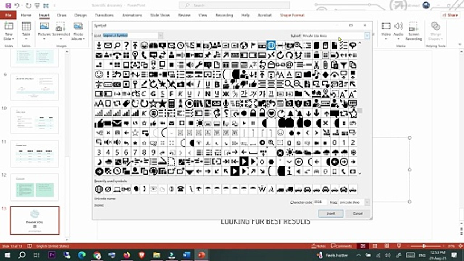The image size is (464, 261).
Task: Select the download arrow symbol, top-left cell
Action: point(99,45)
